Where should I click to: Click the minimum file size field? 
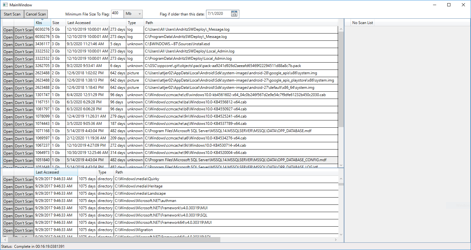[117, 14]
